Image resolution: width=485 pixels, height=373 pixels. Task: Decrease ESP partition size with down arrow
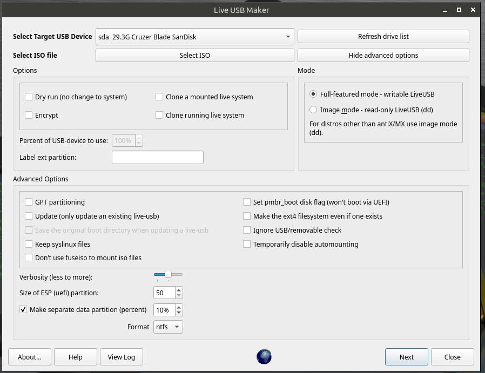pyautogui.click(x=179, y=295)
